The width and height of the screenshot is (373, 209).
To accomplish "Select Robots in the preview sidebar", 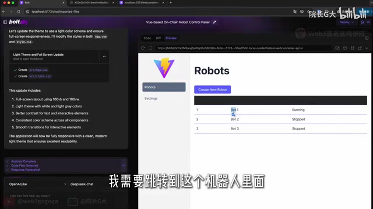I will pyautogui.click(x=164, y=87).
